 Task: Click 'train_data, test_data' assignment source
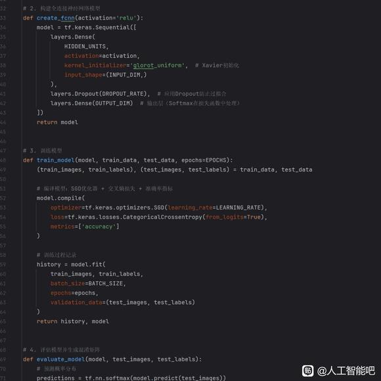tap(276, 169)
